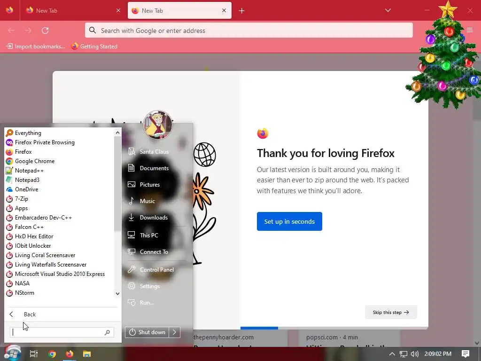Open the NStorm folder in start menu

point(60,293)
